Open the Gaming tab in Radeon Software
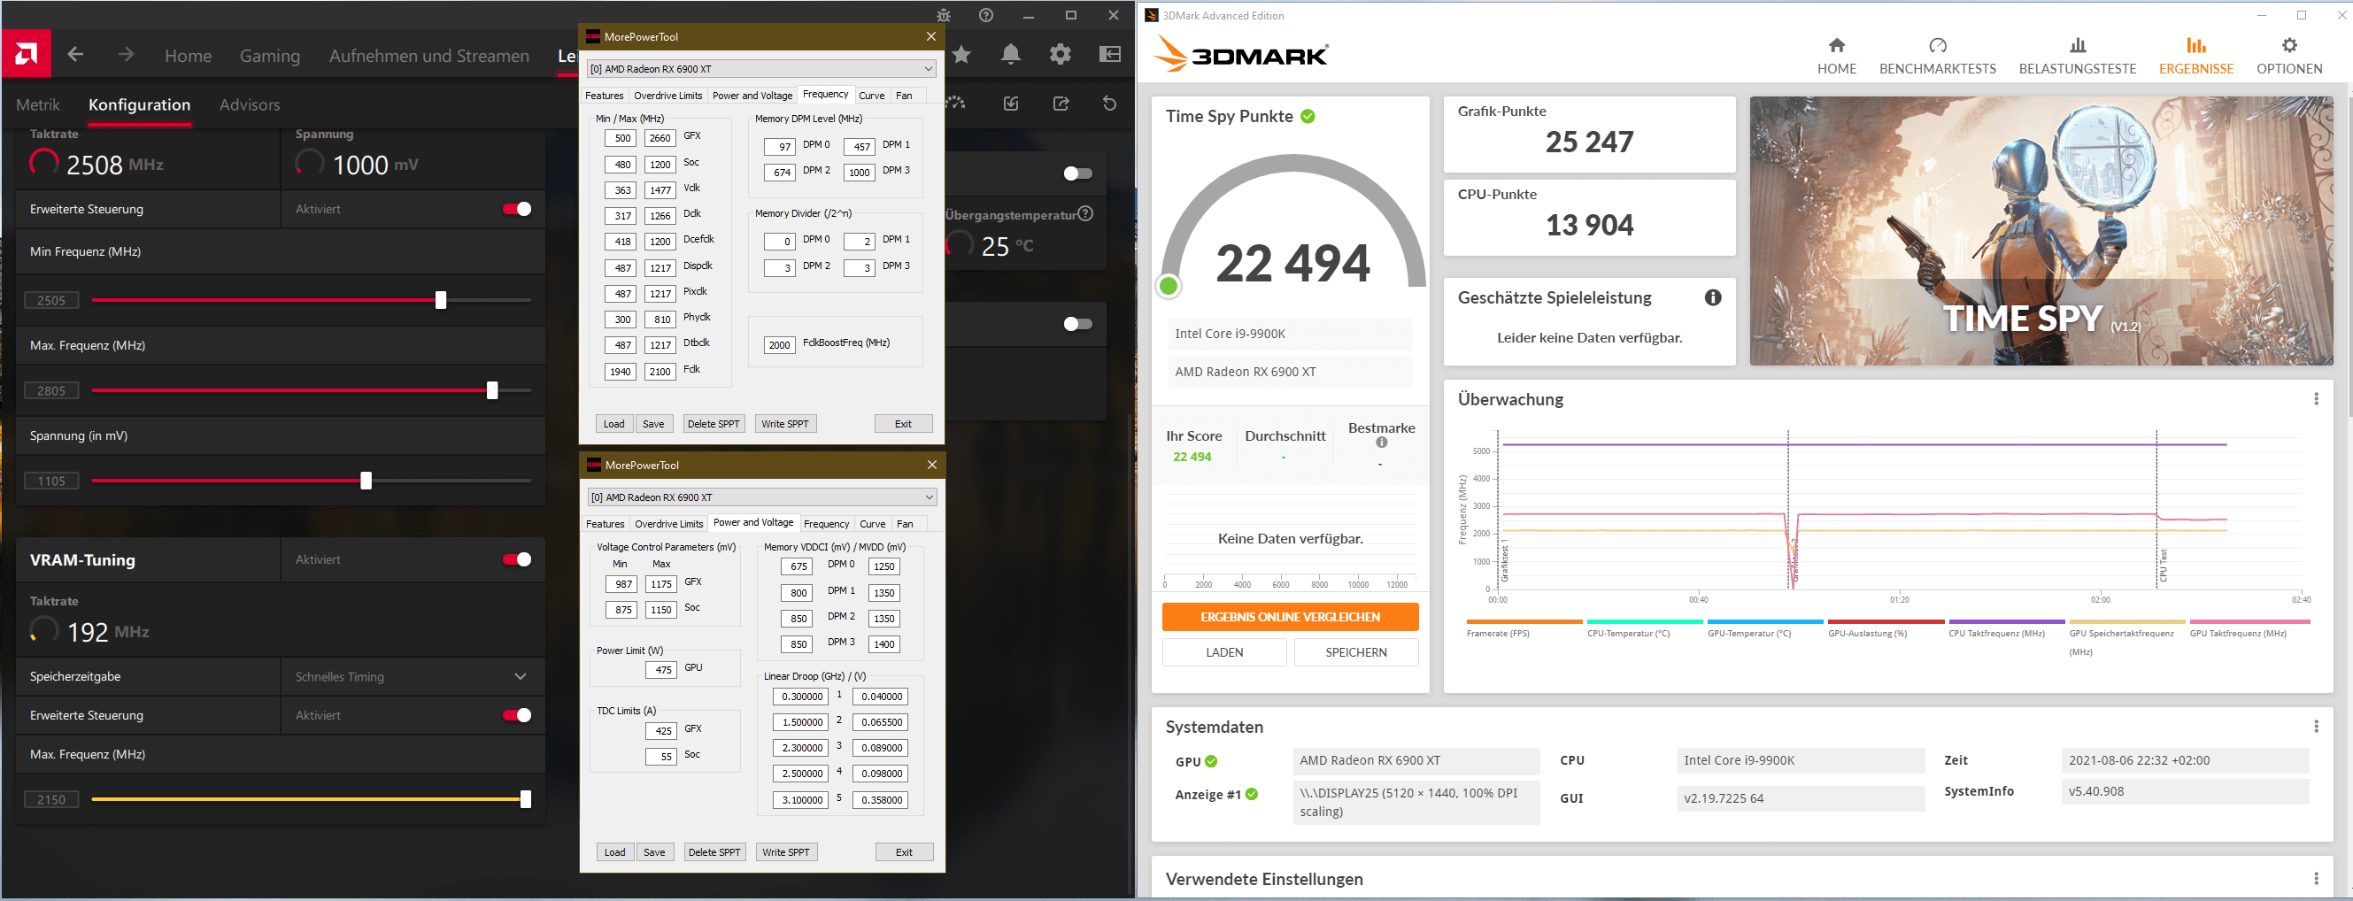This screenshot has width=2353, height=901. [x=269, y=56]
